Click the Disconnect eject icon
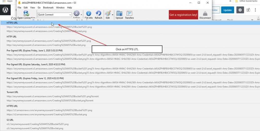 click(205, 13)
